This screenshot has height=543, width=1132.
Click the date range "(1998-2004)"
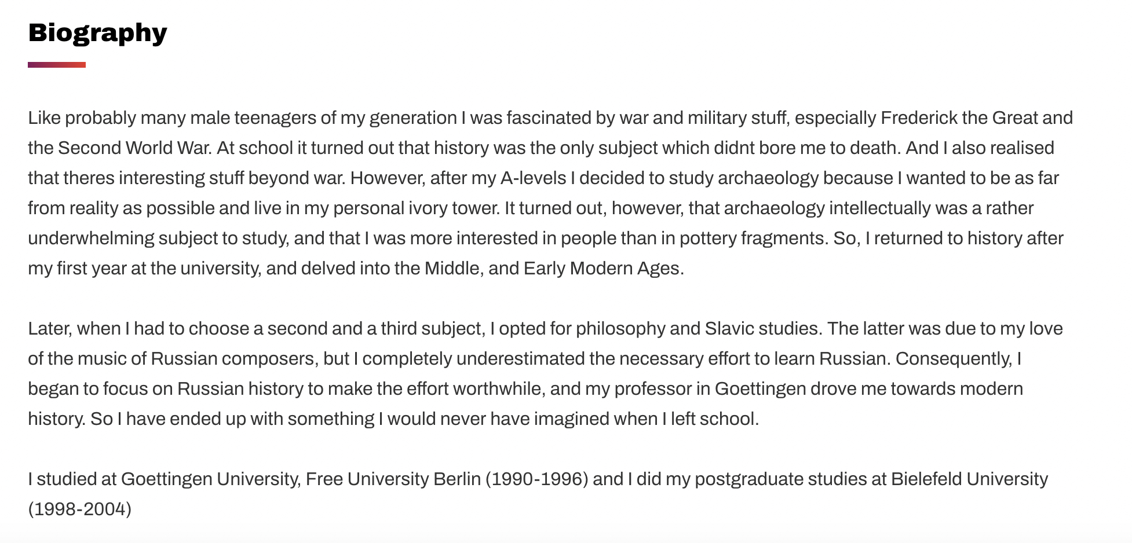(80, 509)
